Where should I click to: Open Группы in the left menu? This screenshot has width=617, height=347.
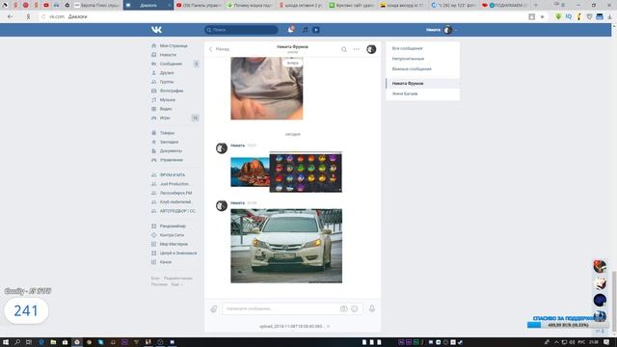click(167, 82)
